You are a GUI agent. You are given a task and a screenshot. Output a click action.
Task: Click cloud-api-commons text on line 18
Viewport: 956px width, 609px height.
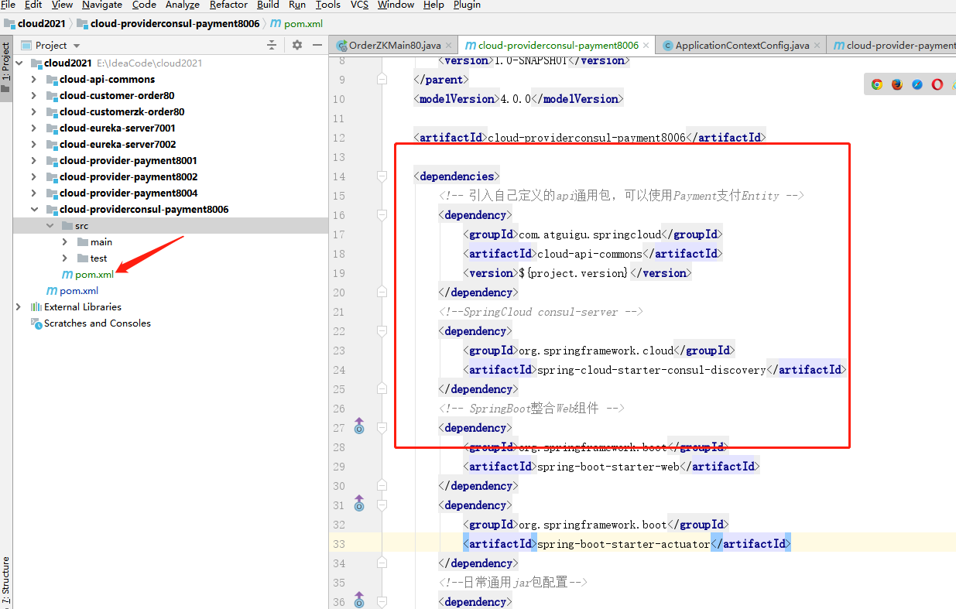coord(590,254)
